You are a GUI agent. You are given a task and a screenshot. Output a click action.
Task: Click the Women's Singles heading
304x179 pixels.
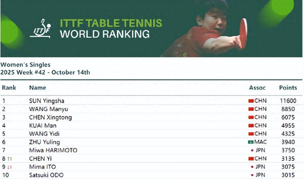(x=25, y=65)
